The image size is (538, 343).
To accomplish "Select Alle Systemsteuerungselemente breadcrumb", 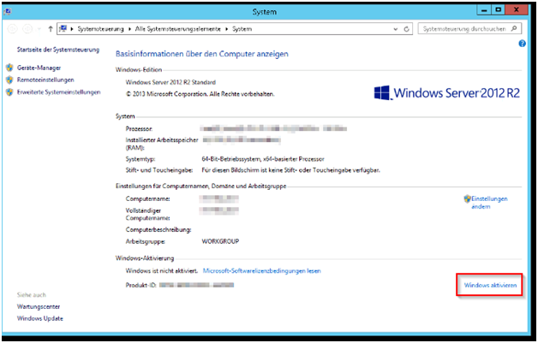I will pos(177,29).
